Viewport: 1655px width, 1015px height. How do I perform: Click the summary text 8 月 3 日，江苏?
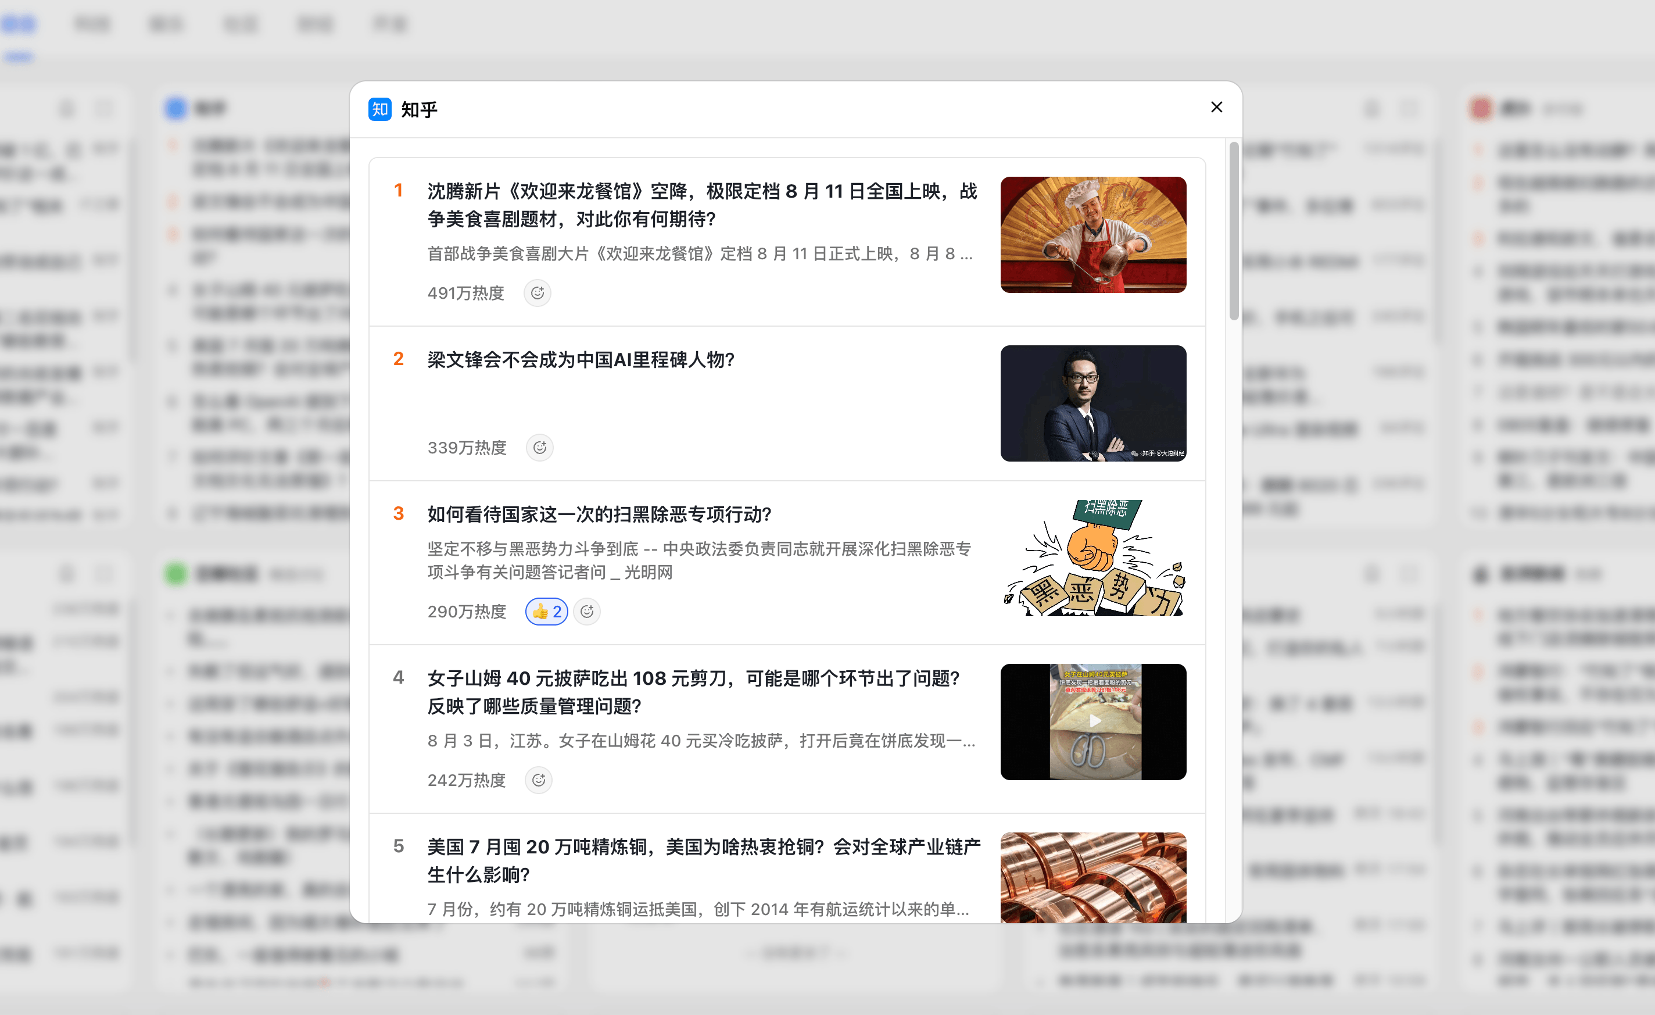pos(701,741)
